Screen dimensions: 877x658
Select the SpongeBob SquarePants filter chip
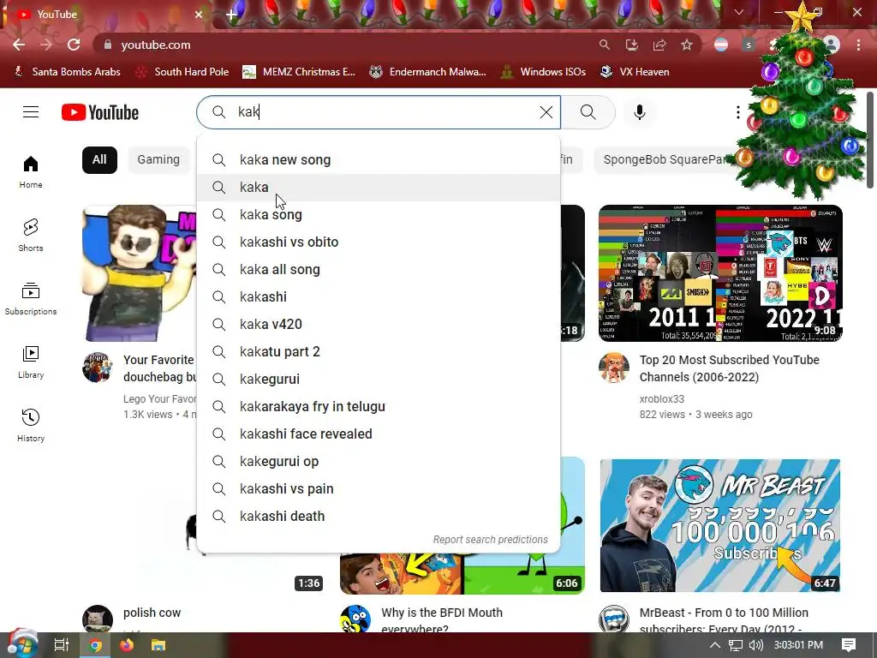coord(665,160)
